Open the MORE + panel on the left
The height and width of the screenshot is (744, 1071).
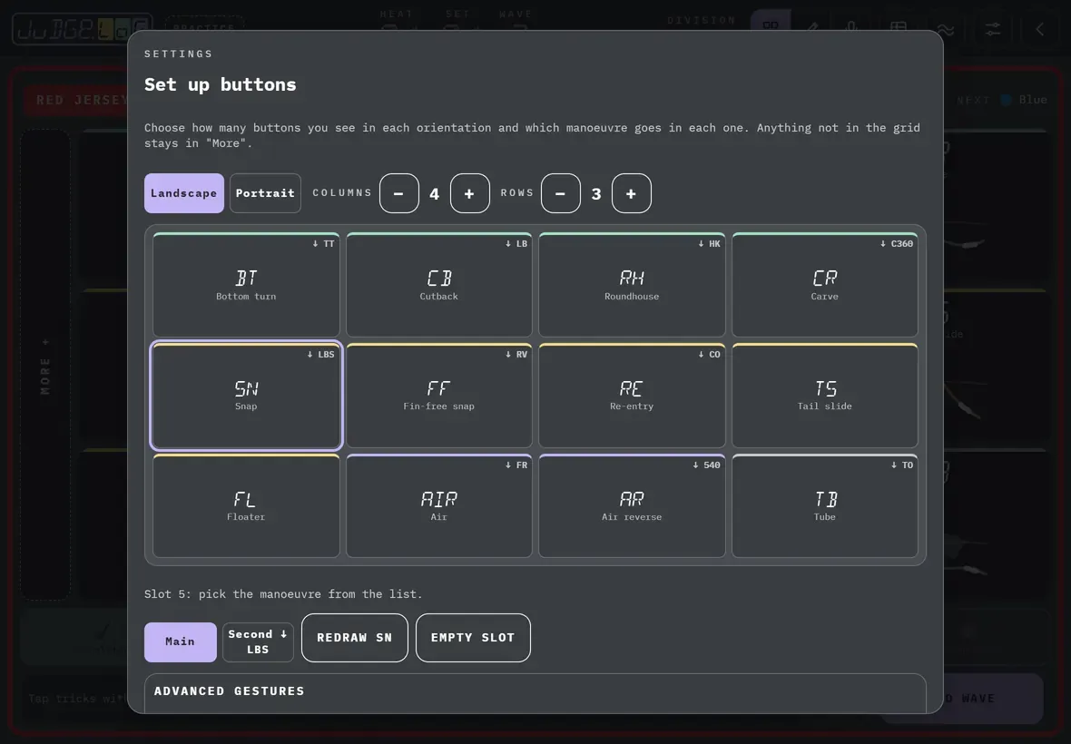45,365
